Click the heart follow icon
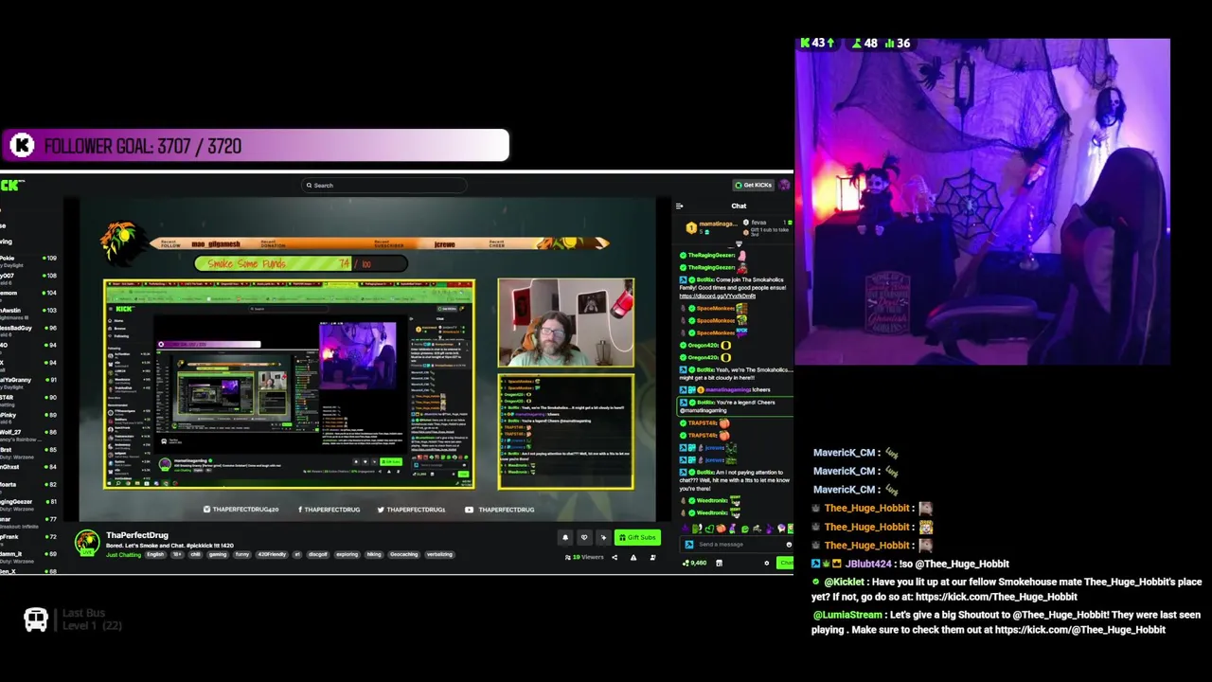Viewport: 1212px width, 682px height. 584,537
